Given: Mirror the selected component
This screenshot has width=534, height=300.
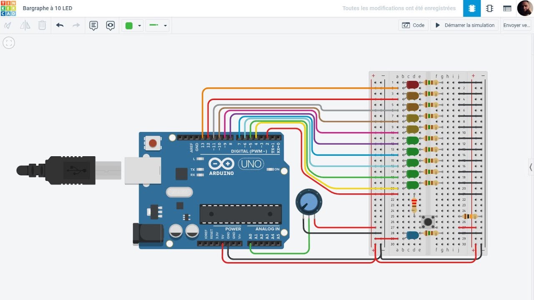Looking at the screenshot, I should point(25,25).
